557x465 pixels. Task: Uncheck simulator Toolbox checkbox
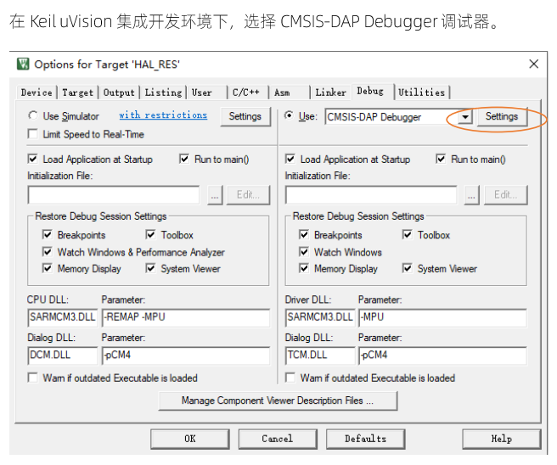pos(150,235)
